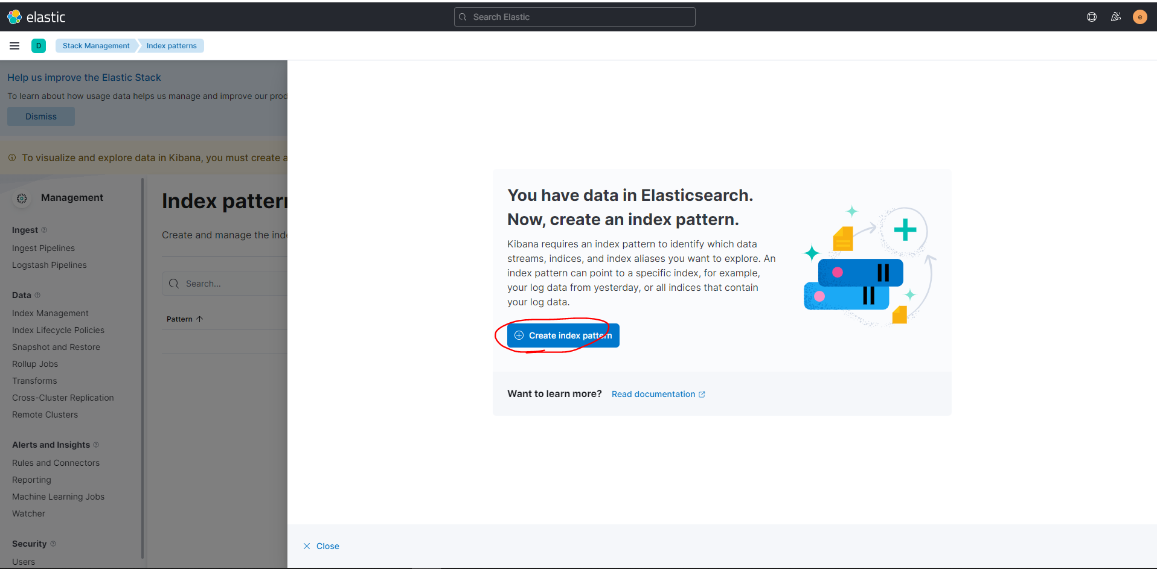
Task: Open the newsfeed celebration icon
Action: (x=1116, y=17)
